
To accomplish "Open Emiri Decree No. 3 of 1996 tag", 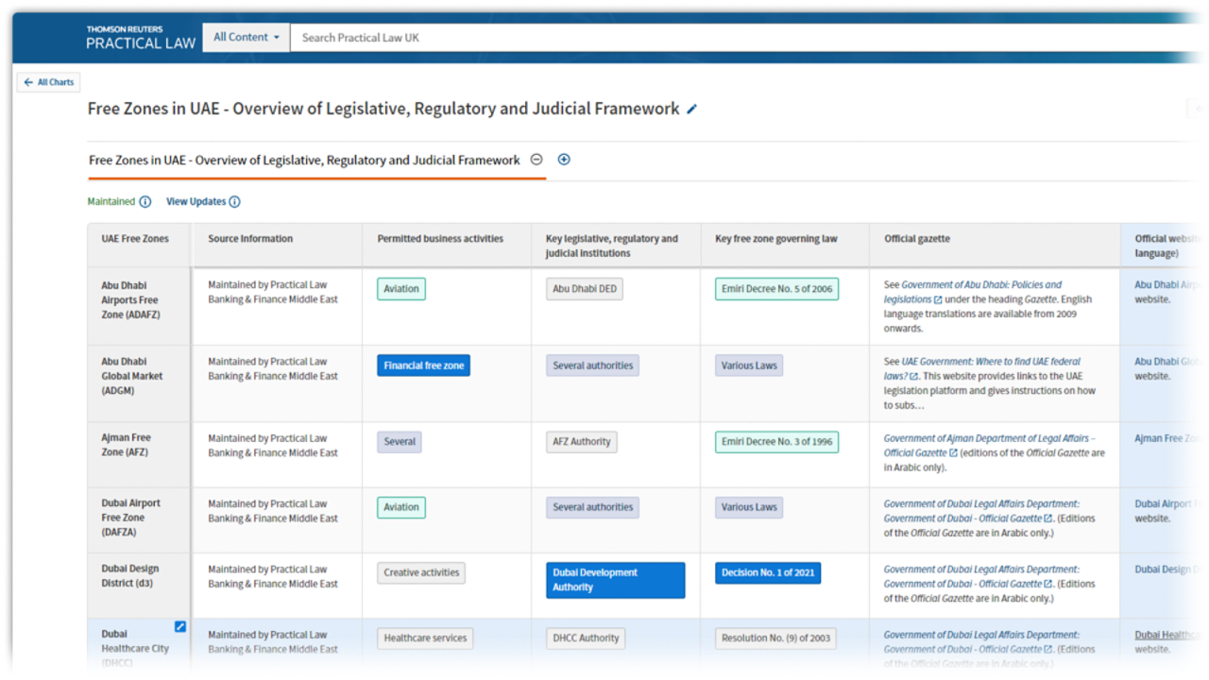I will pyautogui.click(x=777, y=442).
